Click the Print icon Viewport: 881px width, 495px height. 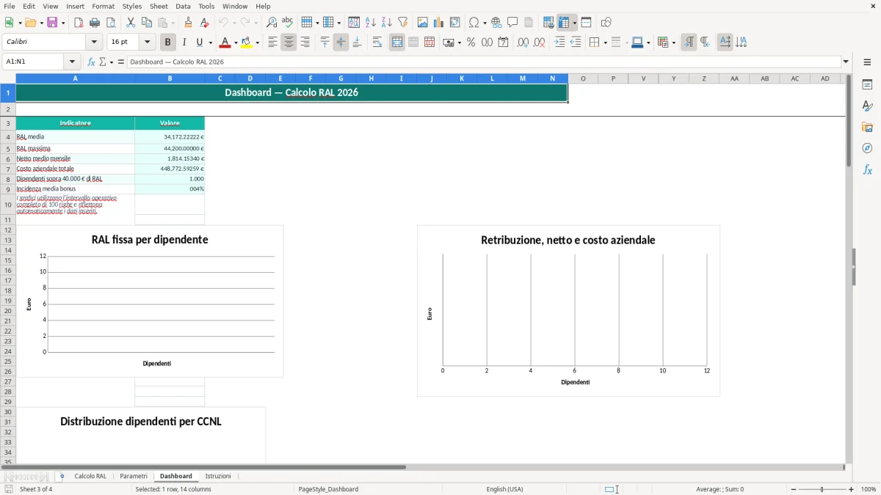click(95, 23)
